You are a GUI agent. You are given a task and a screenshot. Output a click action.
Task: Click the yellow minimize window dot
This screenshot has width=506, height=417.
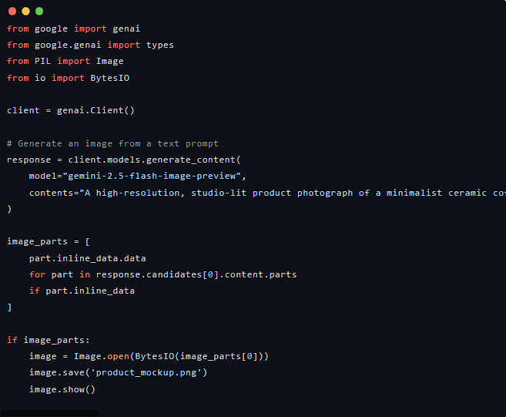click(25, 11)
